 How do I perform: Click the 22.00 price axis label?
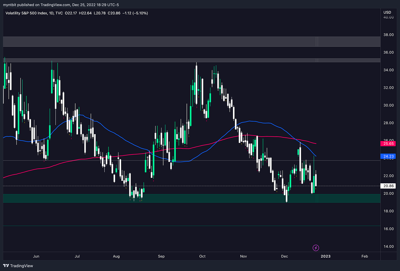pyautogui.click(x=388, y=176)
